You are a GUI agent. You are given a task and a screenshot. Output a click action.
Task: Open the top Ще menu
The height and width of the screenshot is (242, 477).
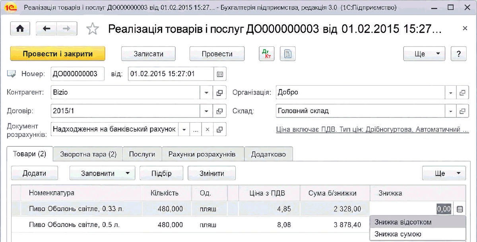tap(425, 54)
